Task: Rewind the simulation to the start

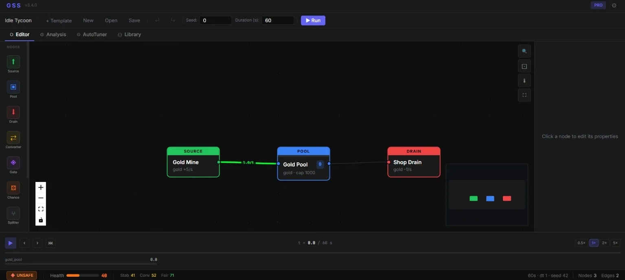Action: 50,243
